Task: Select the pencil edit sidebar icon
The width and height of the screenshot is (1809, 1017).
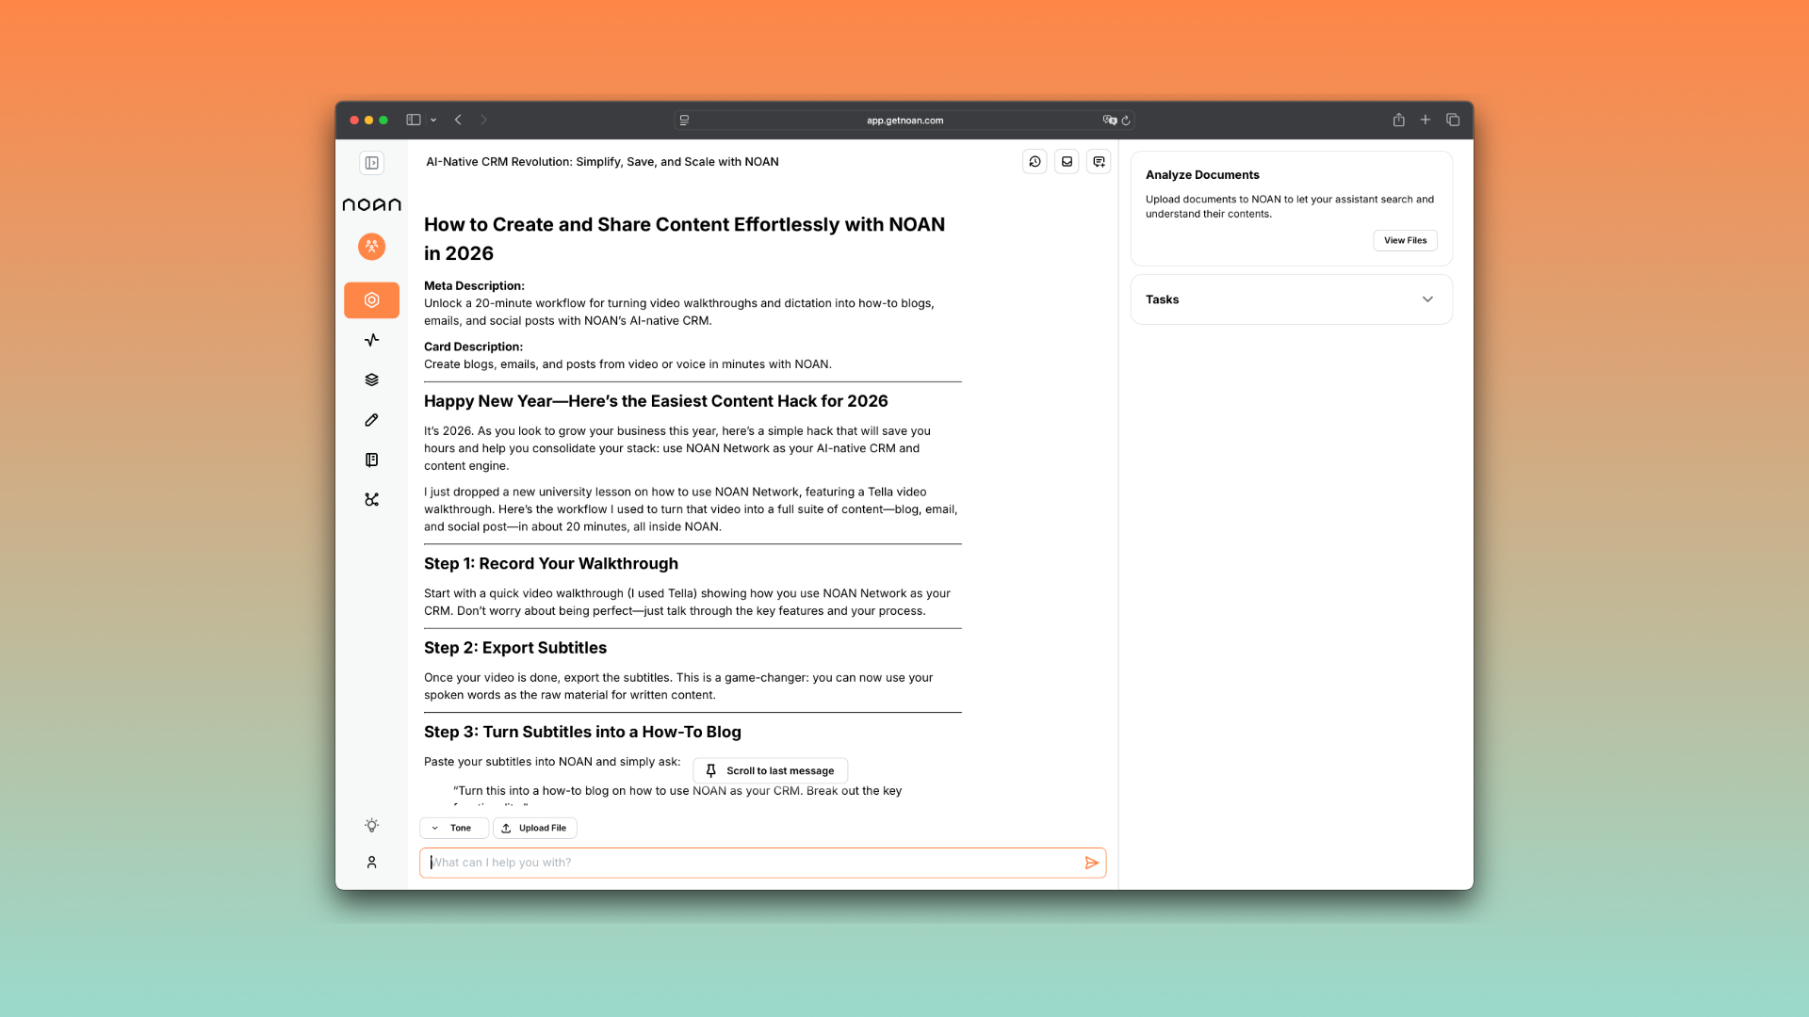Action: pyautogui.click(x=371, y=420)
